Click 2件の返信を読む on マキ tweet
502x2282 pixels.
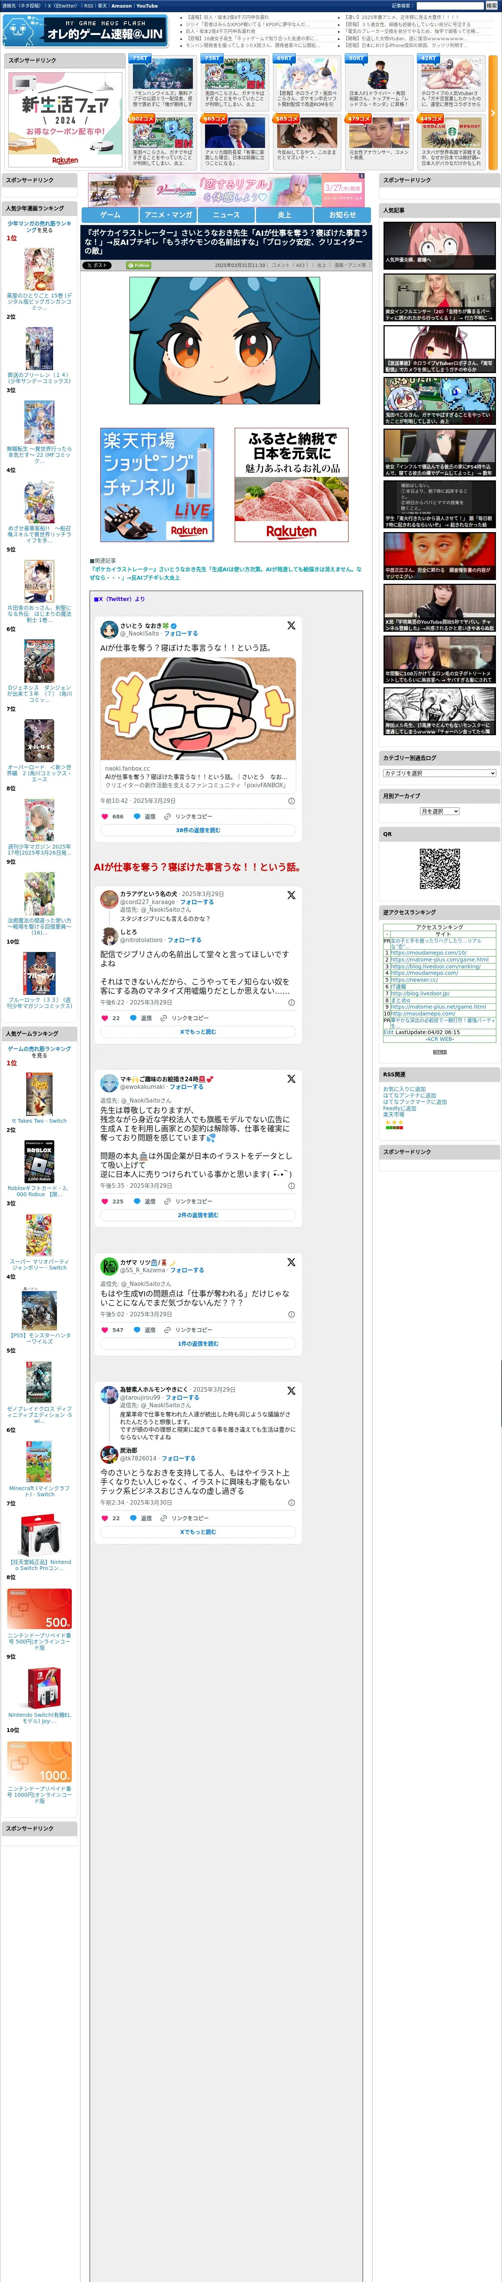coord(198,1216)
